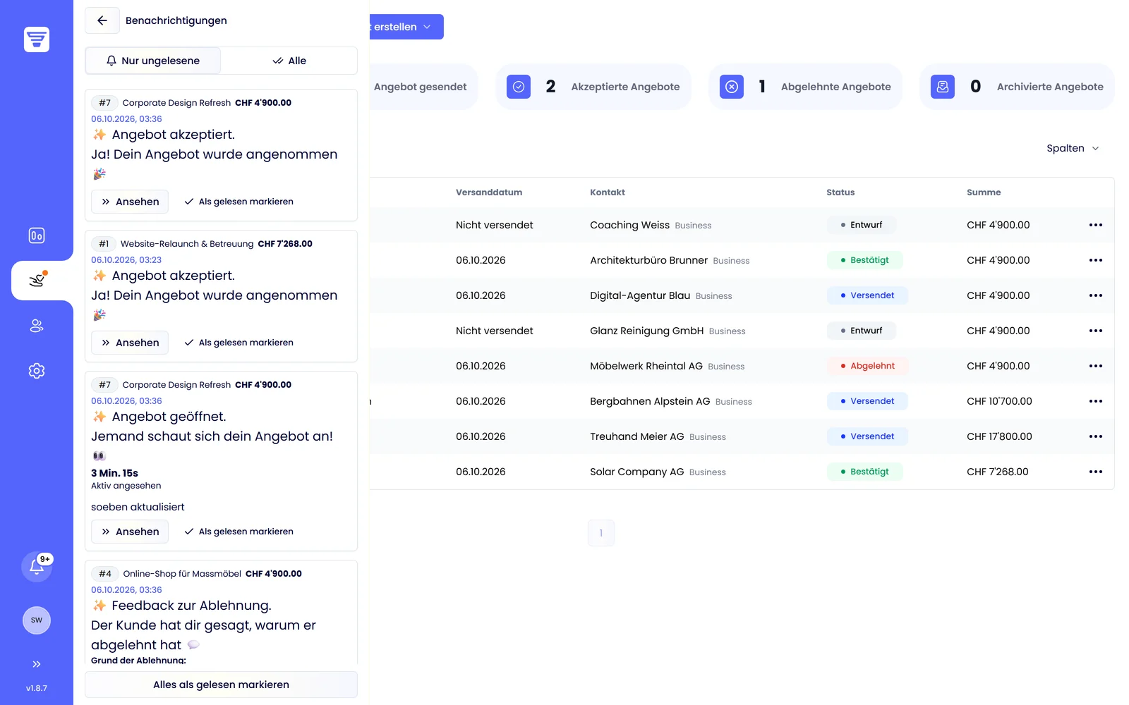Switch to Alle notifications tab

[x=289, y=61]
